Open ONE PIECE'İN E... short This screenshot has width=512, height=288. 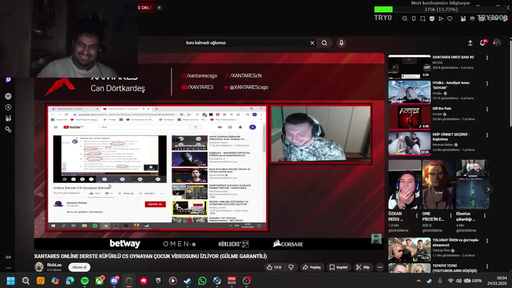[439, 184]
